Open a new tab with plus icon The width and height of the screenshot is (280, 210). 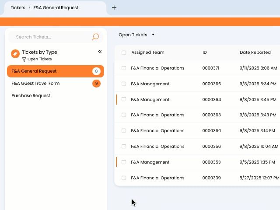pyautogui.click(x=114, y=7)
